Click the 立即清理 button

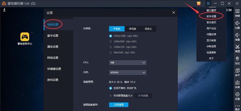(119, 105)
